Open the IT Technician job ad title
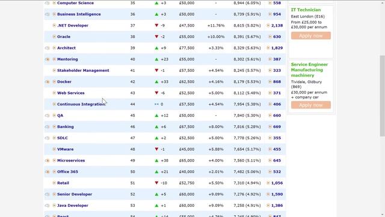Image resolution: width=385 pixels, height=217 pixels. 306,10
